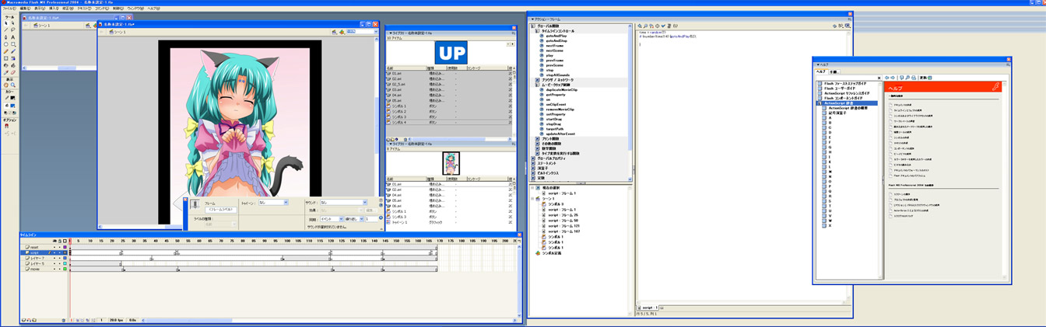Toggle Show/Hide All Layers eye header

click(54, 241)
